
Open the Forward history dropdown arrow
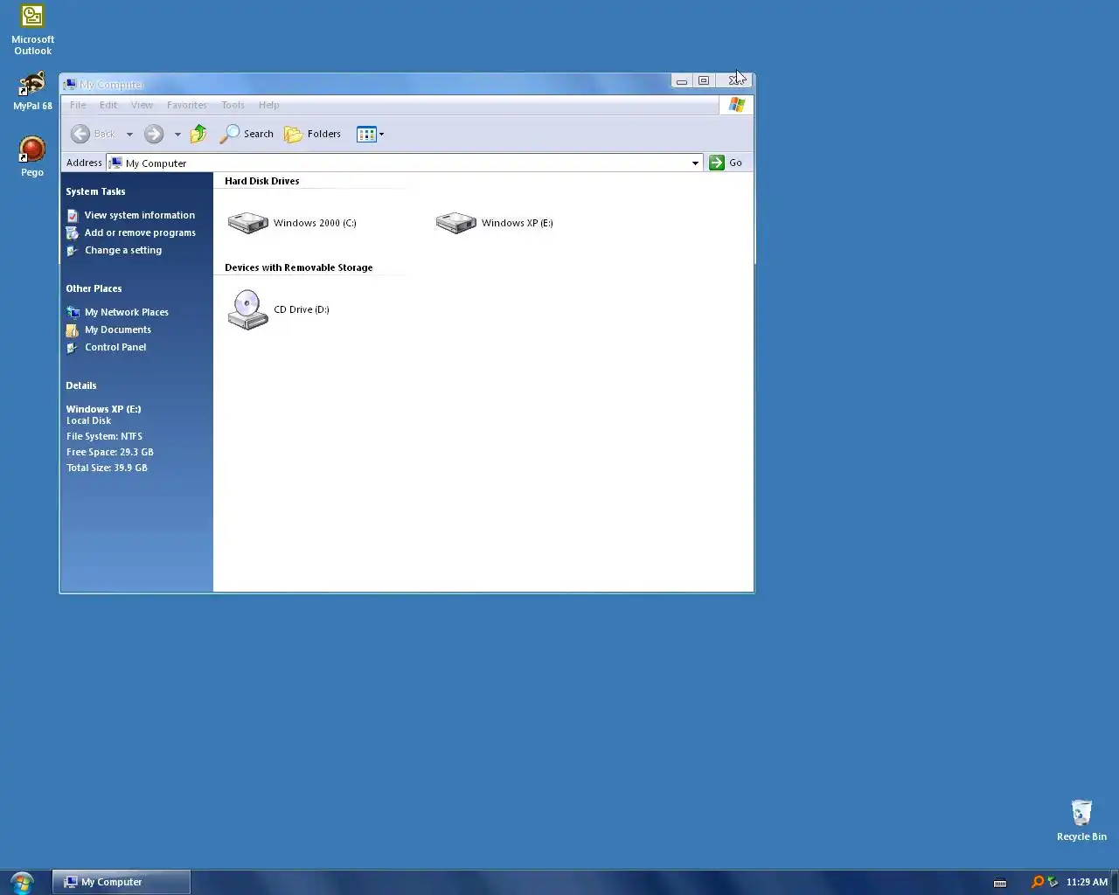point(177,134)
